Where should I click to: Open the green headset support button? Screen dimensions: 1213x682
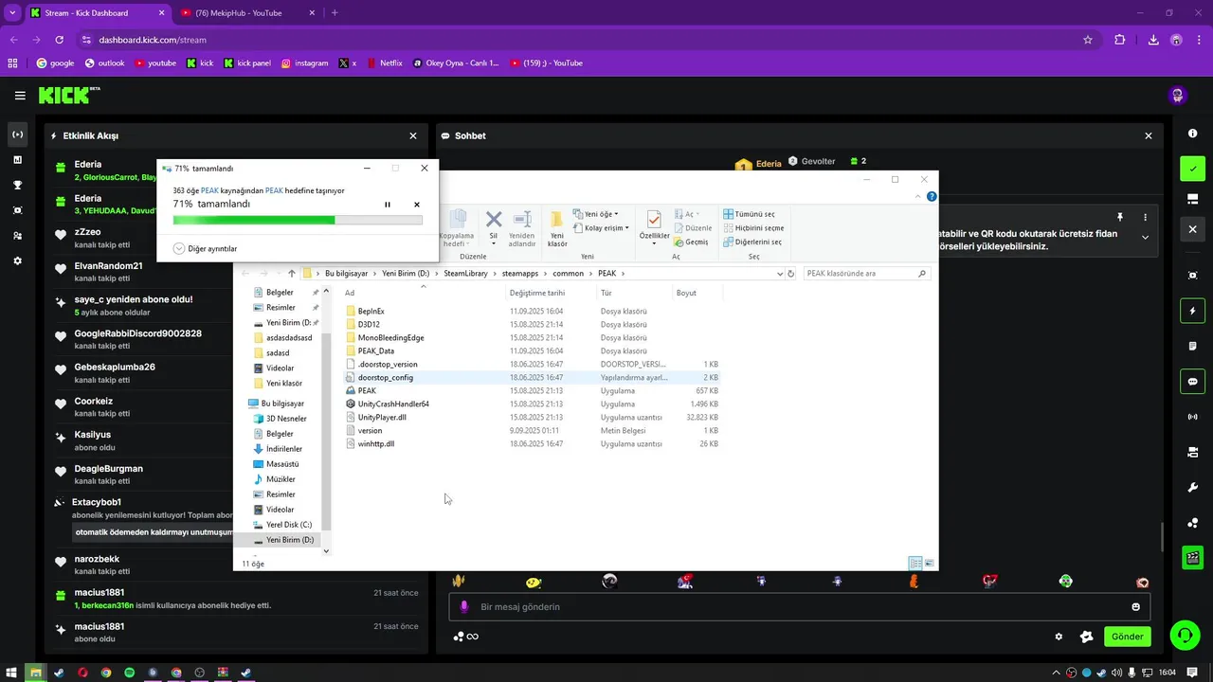point(1186,635)
